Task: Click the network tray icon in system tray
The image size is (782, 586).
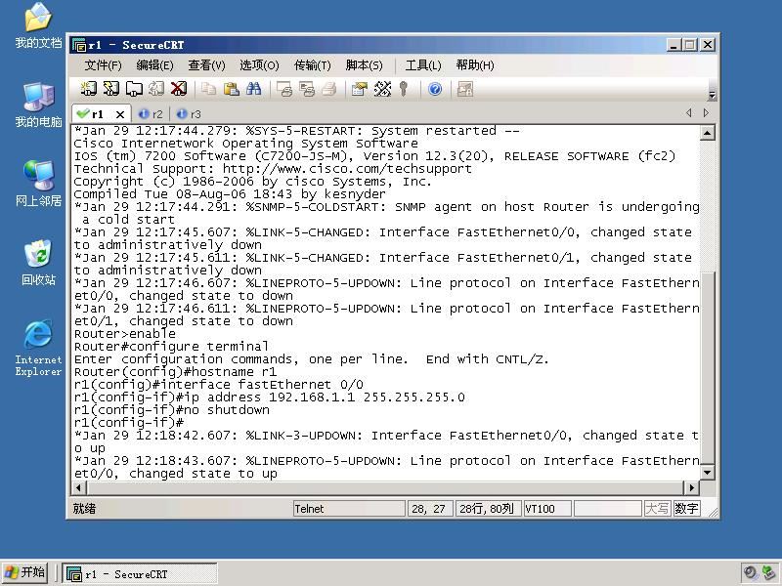Action: click(768, 573)
